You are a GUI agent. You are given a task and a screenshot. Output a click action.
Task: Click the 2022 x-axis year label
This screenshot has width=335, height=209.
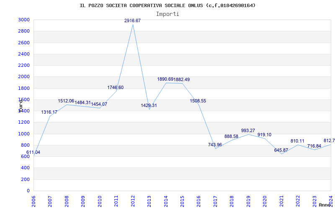tap(298, 201)
